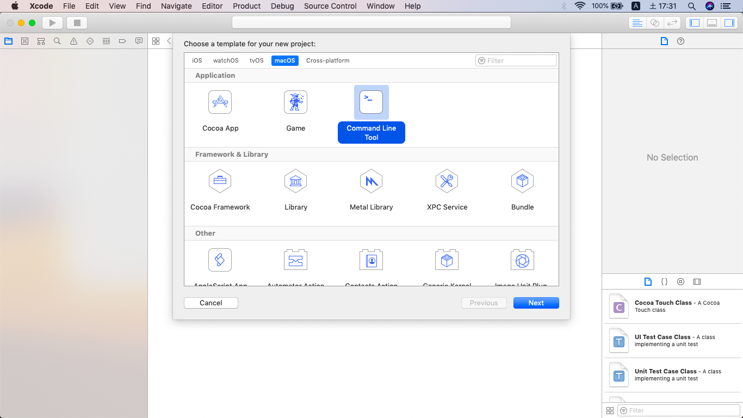Switch to the iOS template tab
Screen dimensions: 743x418
[196, 60]
